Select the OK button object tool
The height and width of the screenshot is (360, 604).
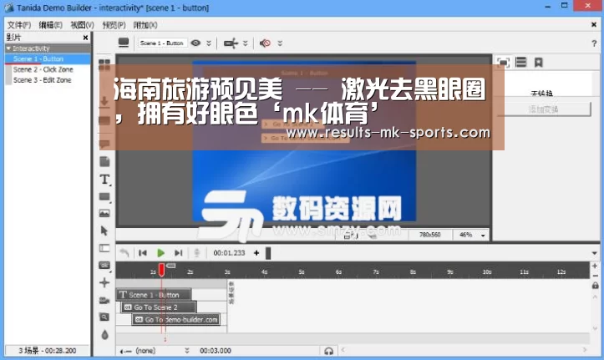click(x=104, y=266)
